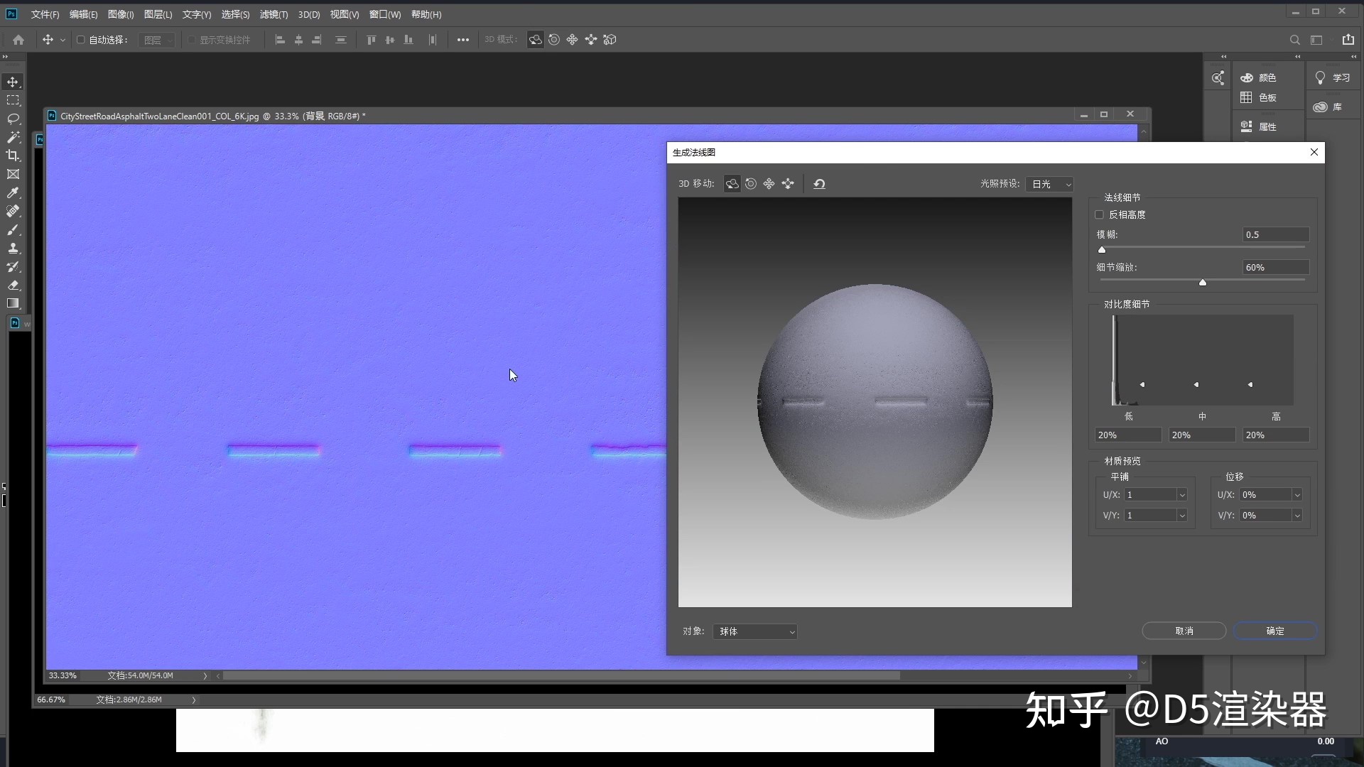Select the Lasso tool in the toolbar
The width and height of the screenshot is (1364, 767).
click(x=13, y=119)
